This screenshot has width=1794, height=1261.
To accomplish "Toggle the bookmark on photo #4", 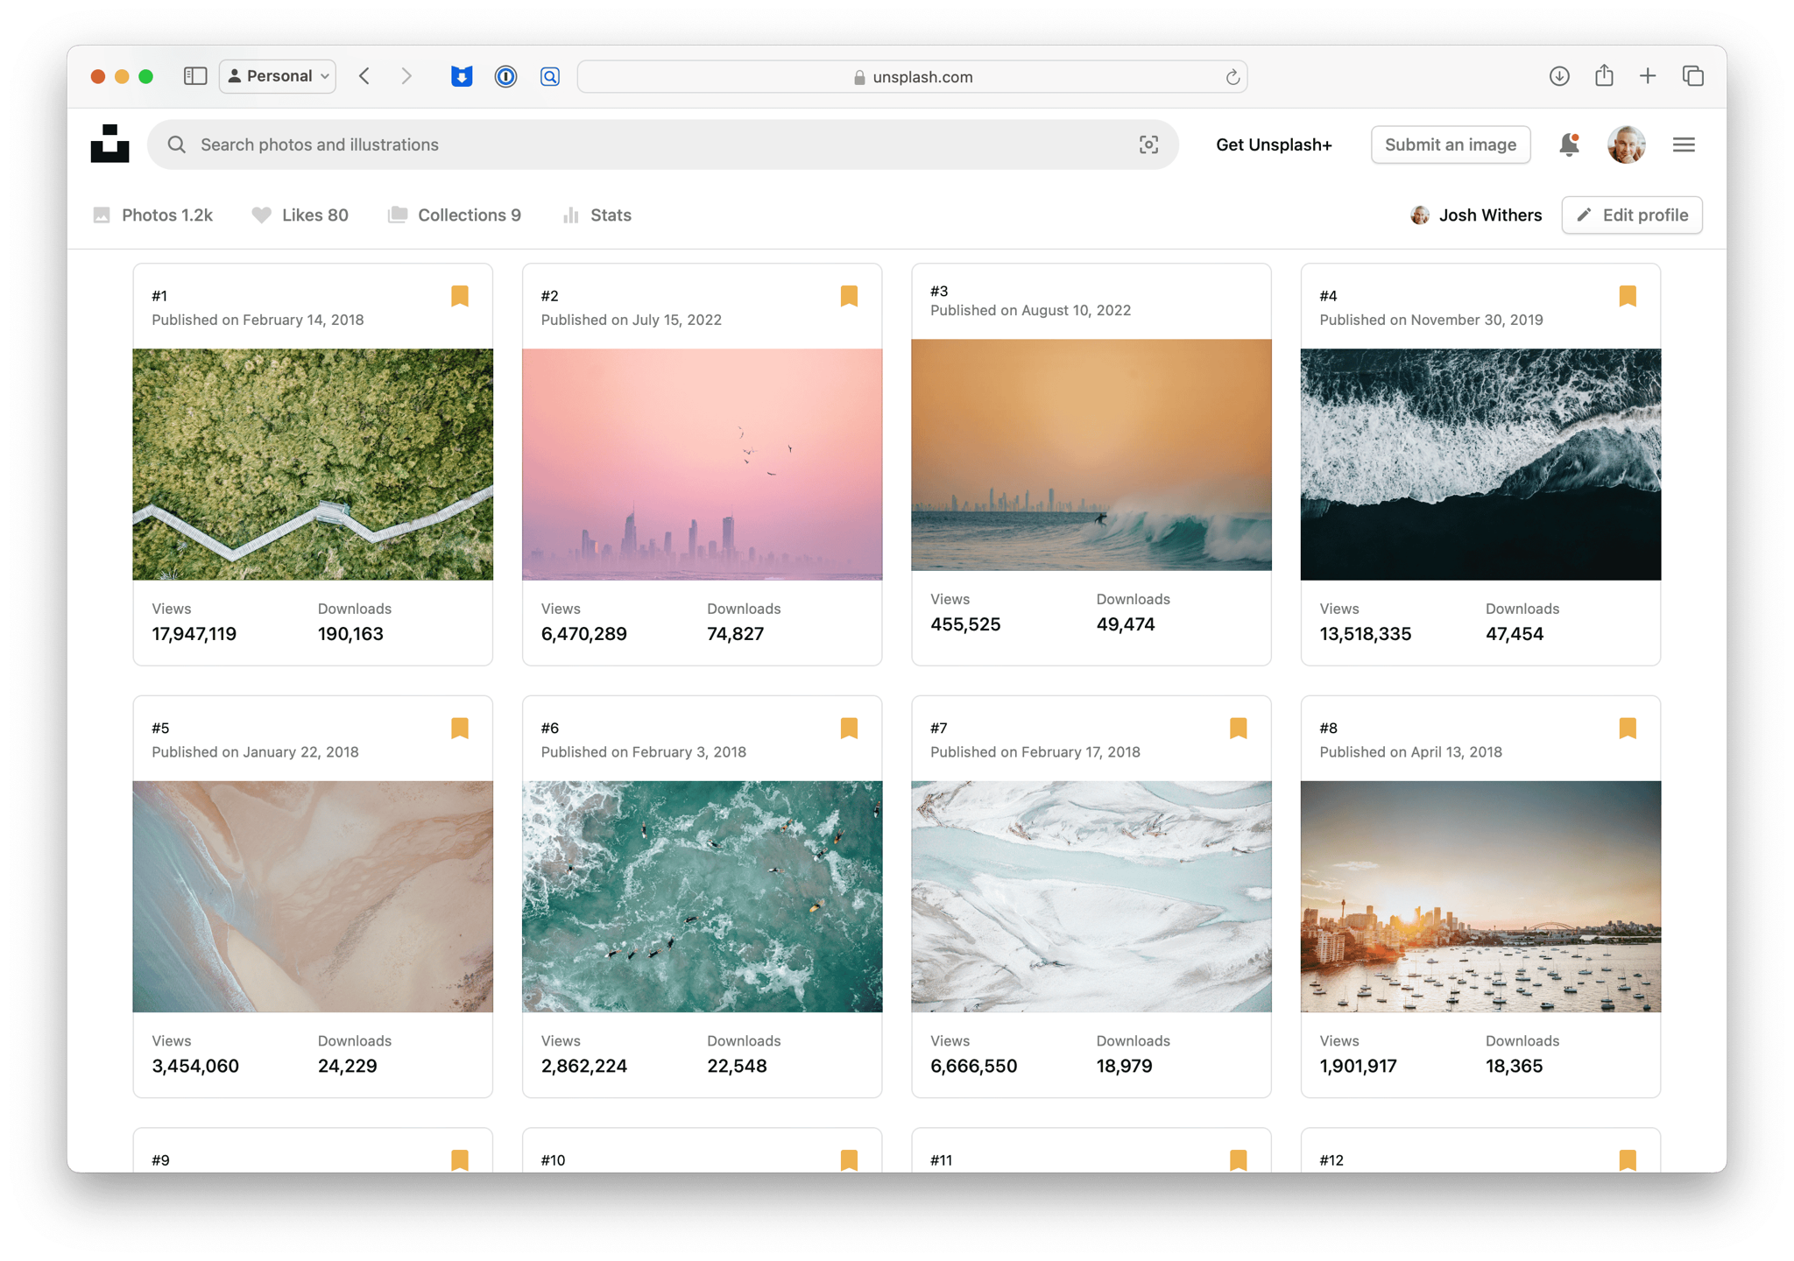I will (1627, 296).
